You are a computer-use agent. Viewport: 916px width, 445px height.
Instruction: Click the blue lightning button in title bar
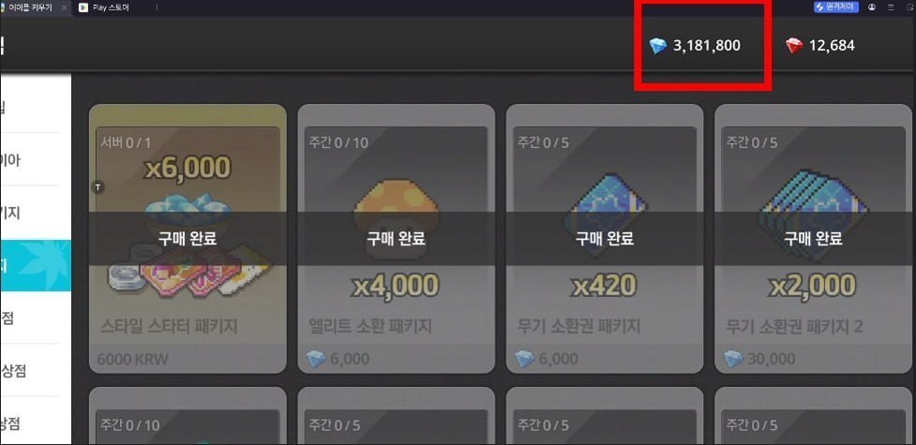click(x=836, y=7)
